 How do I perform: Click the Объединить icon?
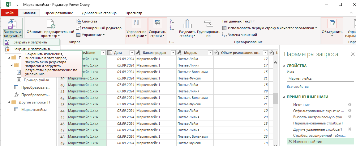pyautogui.click(x=332, y=23)
